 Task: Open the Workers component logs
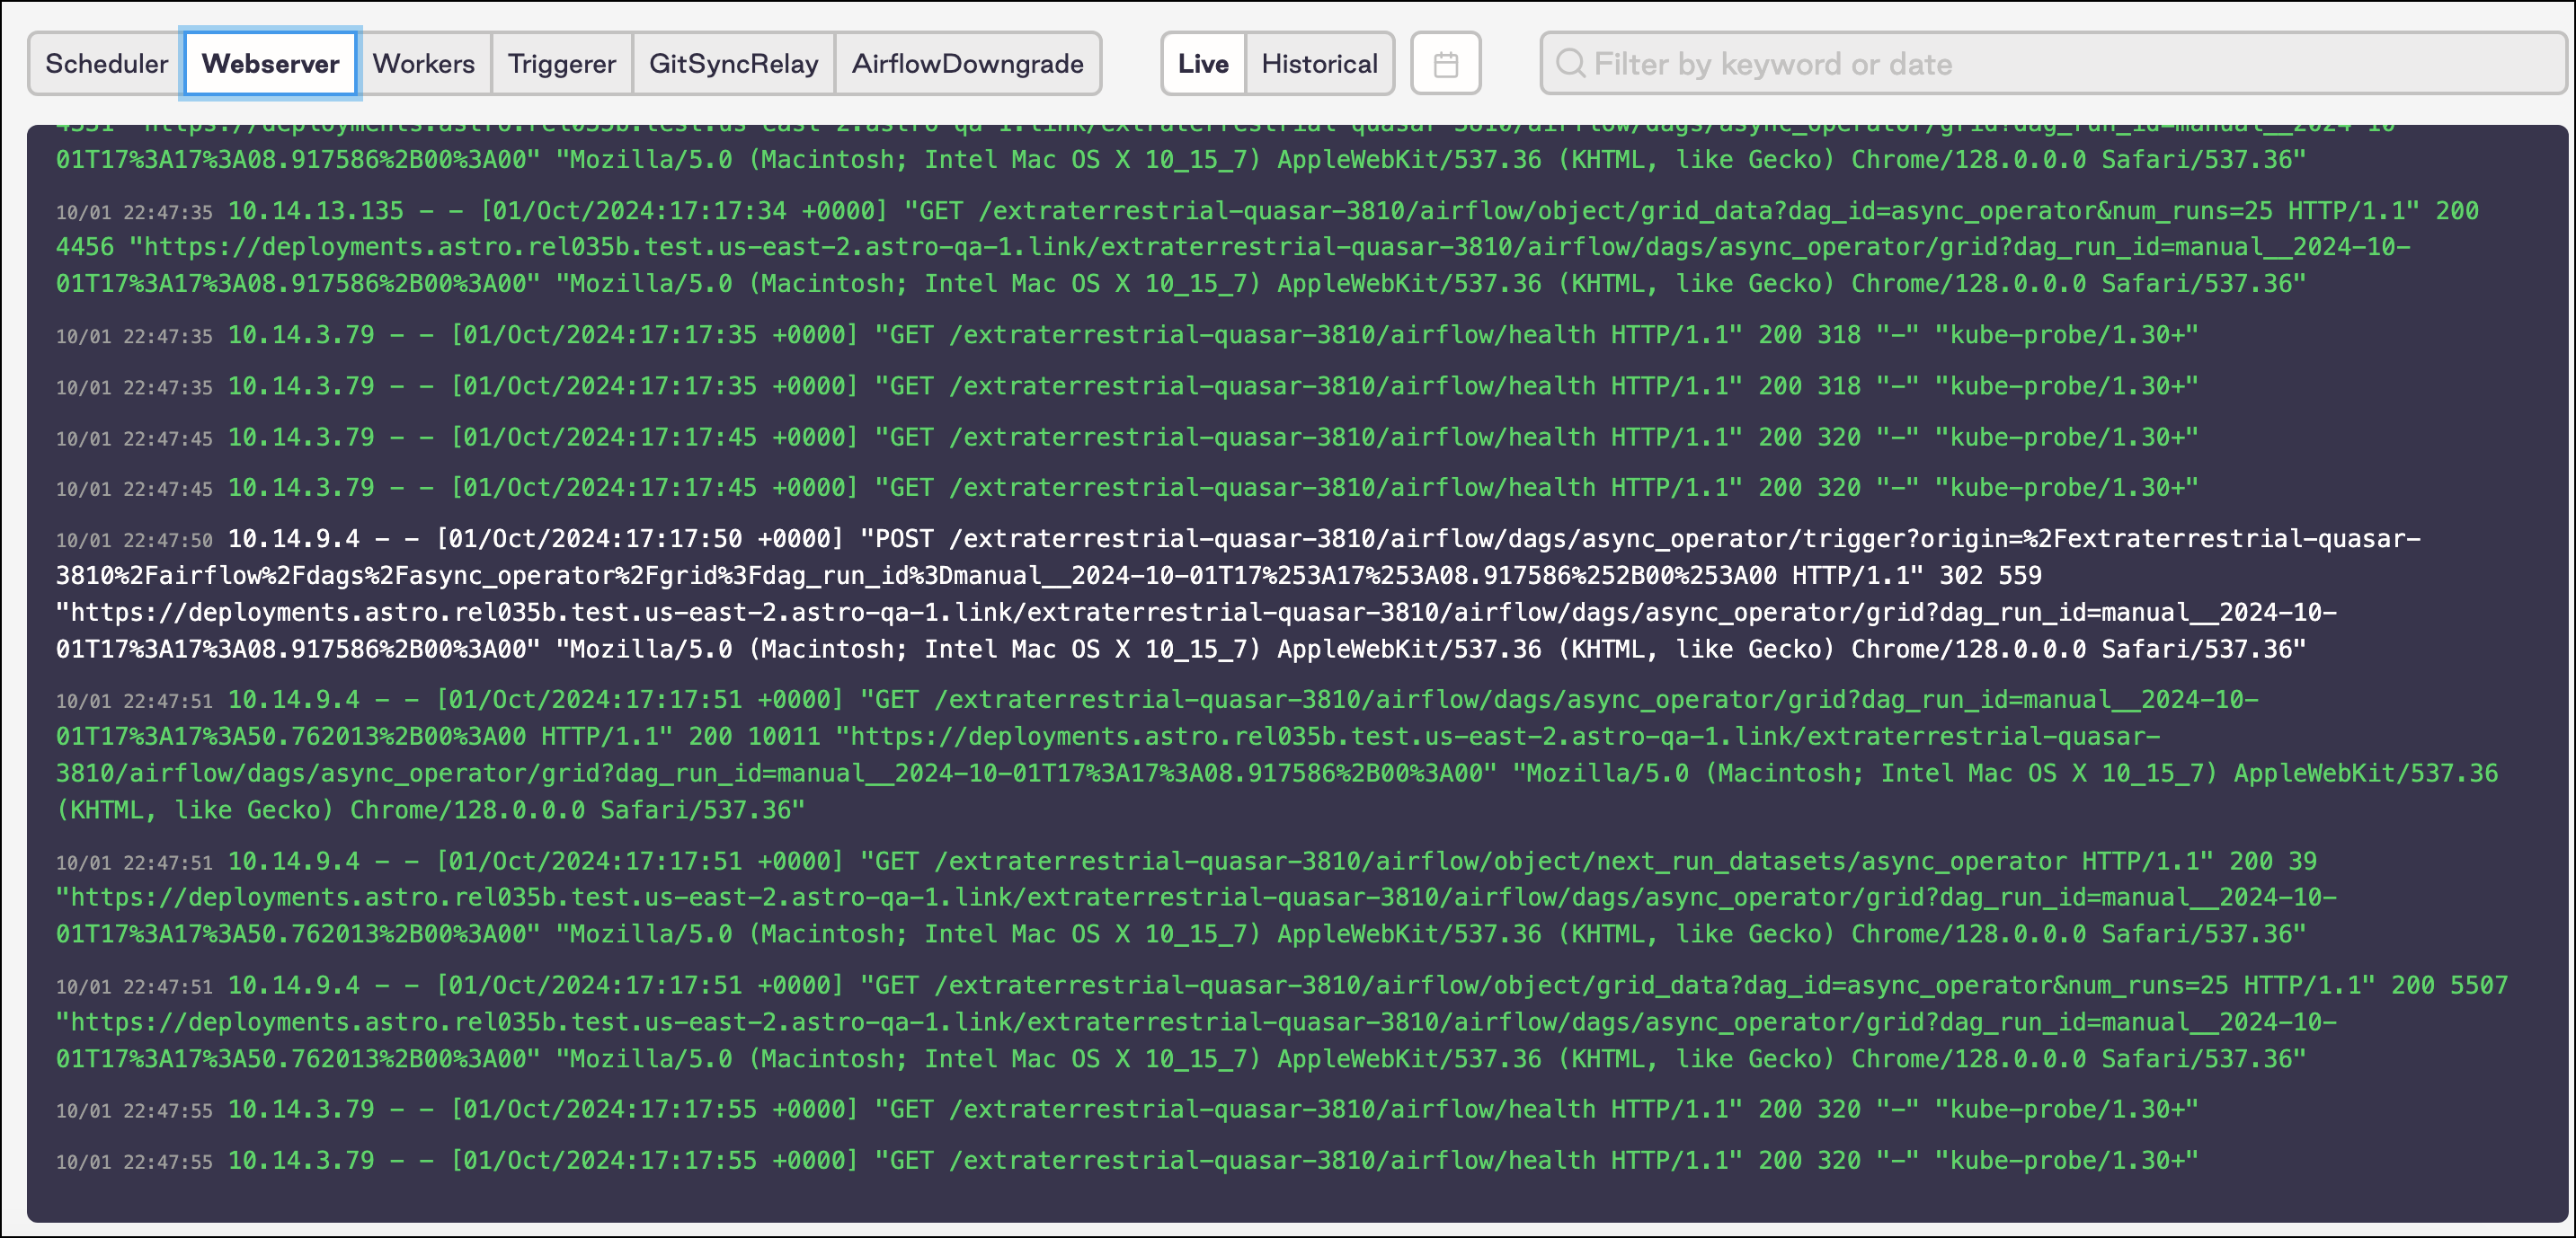(424, 63)
